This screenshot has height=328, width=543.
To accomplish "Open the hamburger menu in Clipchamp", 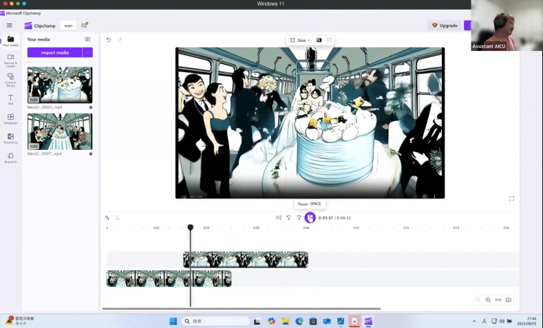I will click(10, 25).
